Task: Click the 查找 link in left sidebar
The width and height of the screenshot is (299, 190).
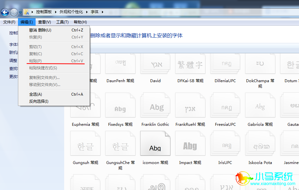Action: pos(14,68)
